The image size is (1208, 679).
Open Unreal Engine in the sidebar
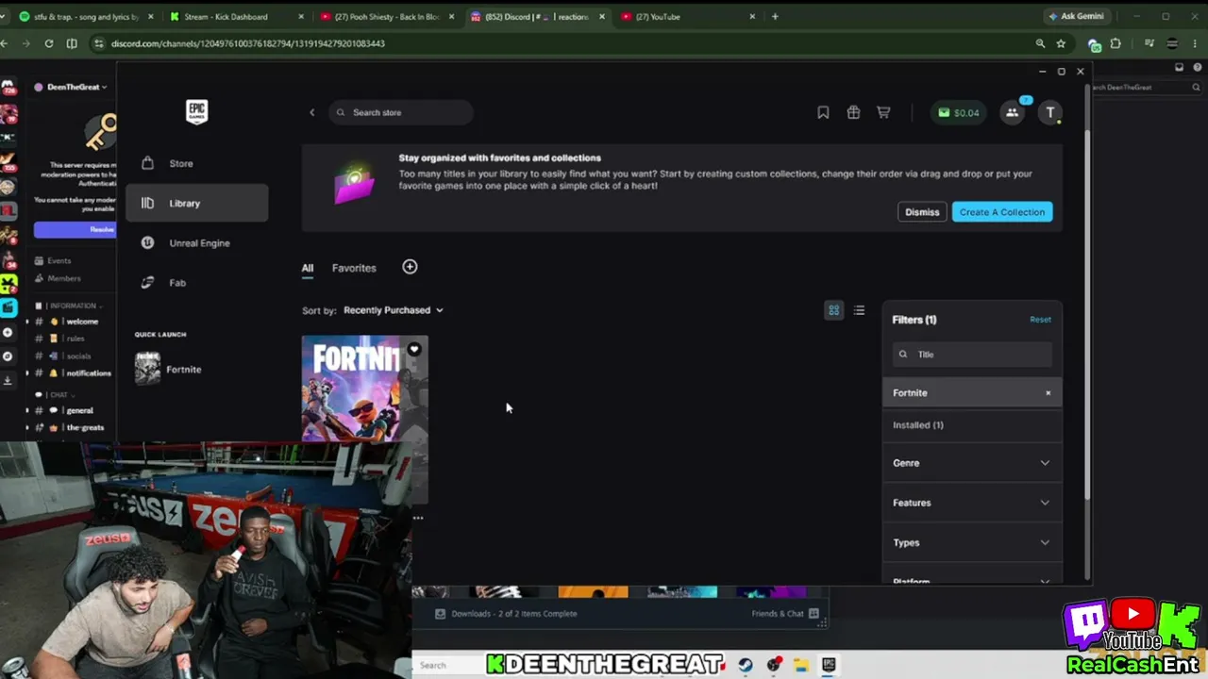click(x=196, y=242)
